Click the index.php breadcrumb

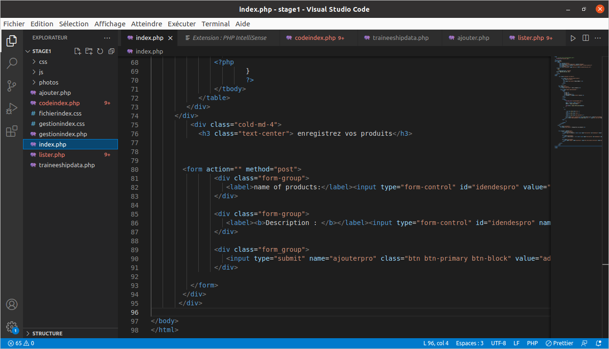pos(145,51)
